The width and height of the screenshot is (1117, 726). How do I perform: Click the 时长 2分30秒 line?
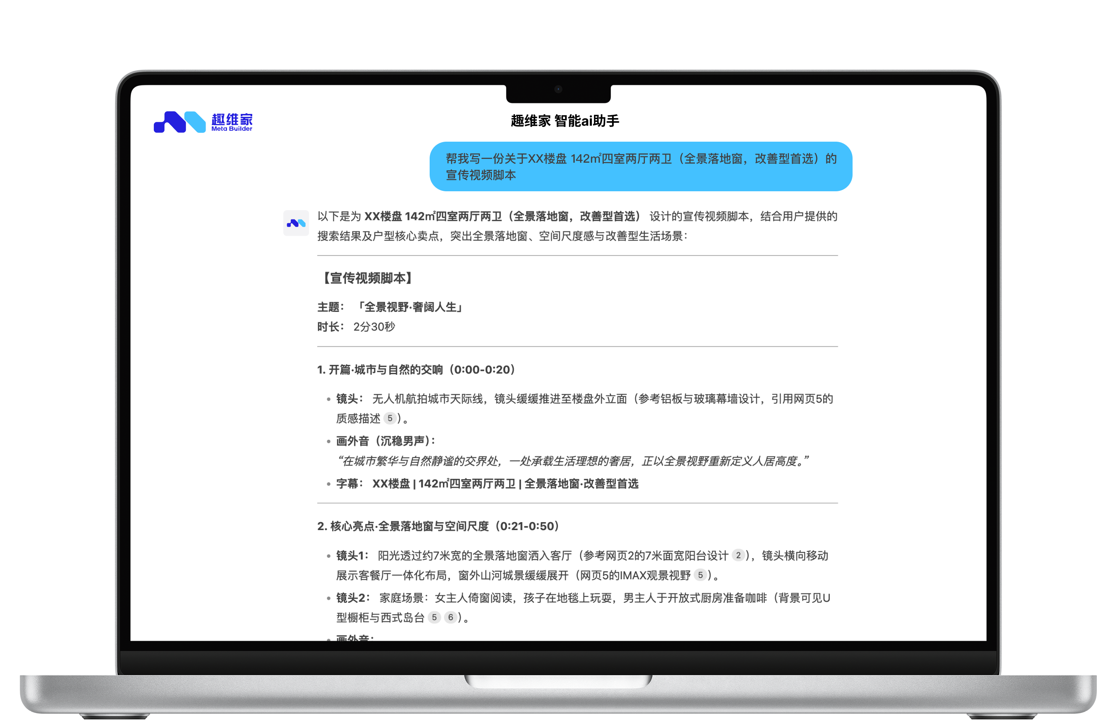pos(356,327)
